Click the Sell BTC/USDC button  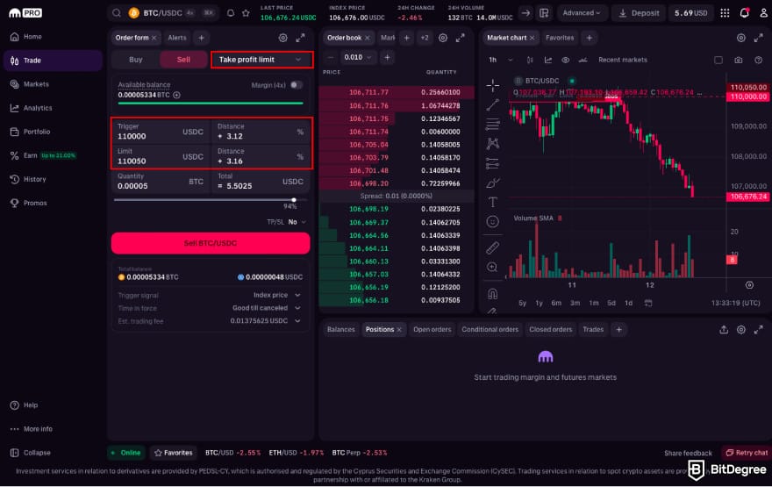tap(211, 243)
